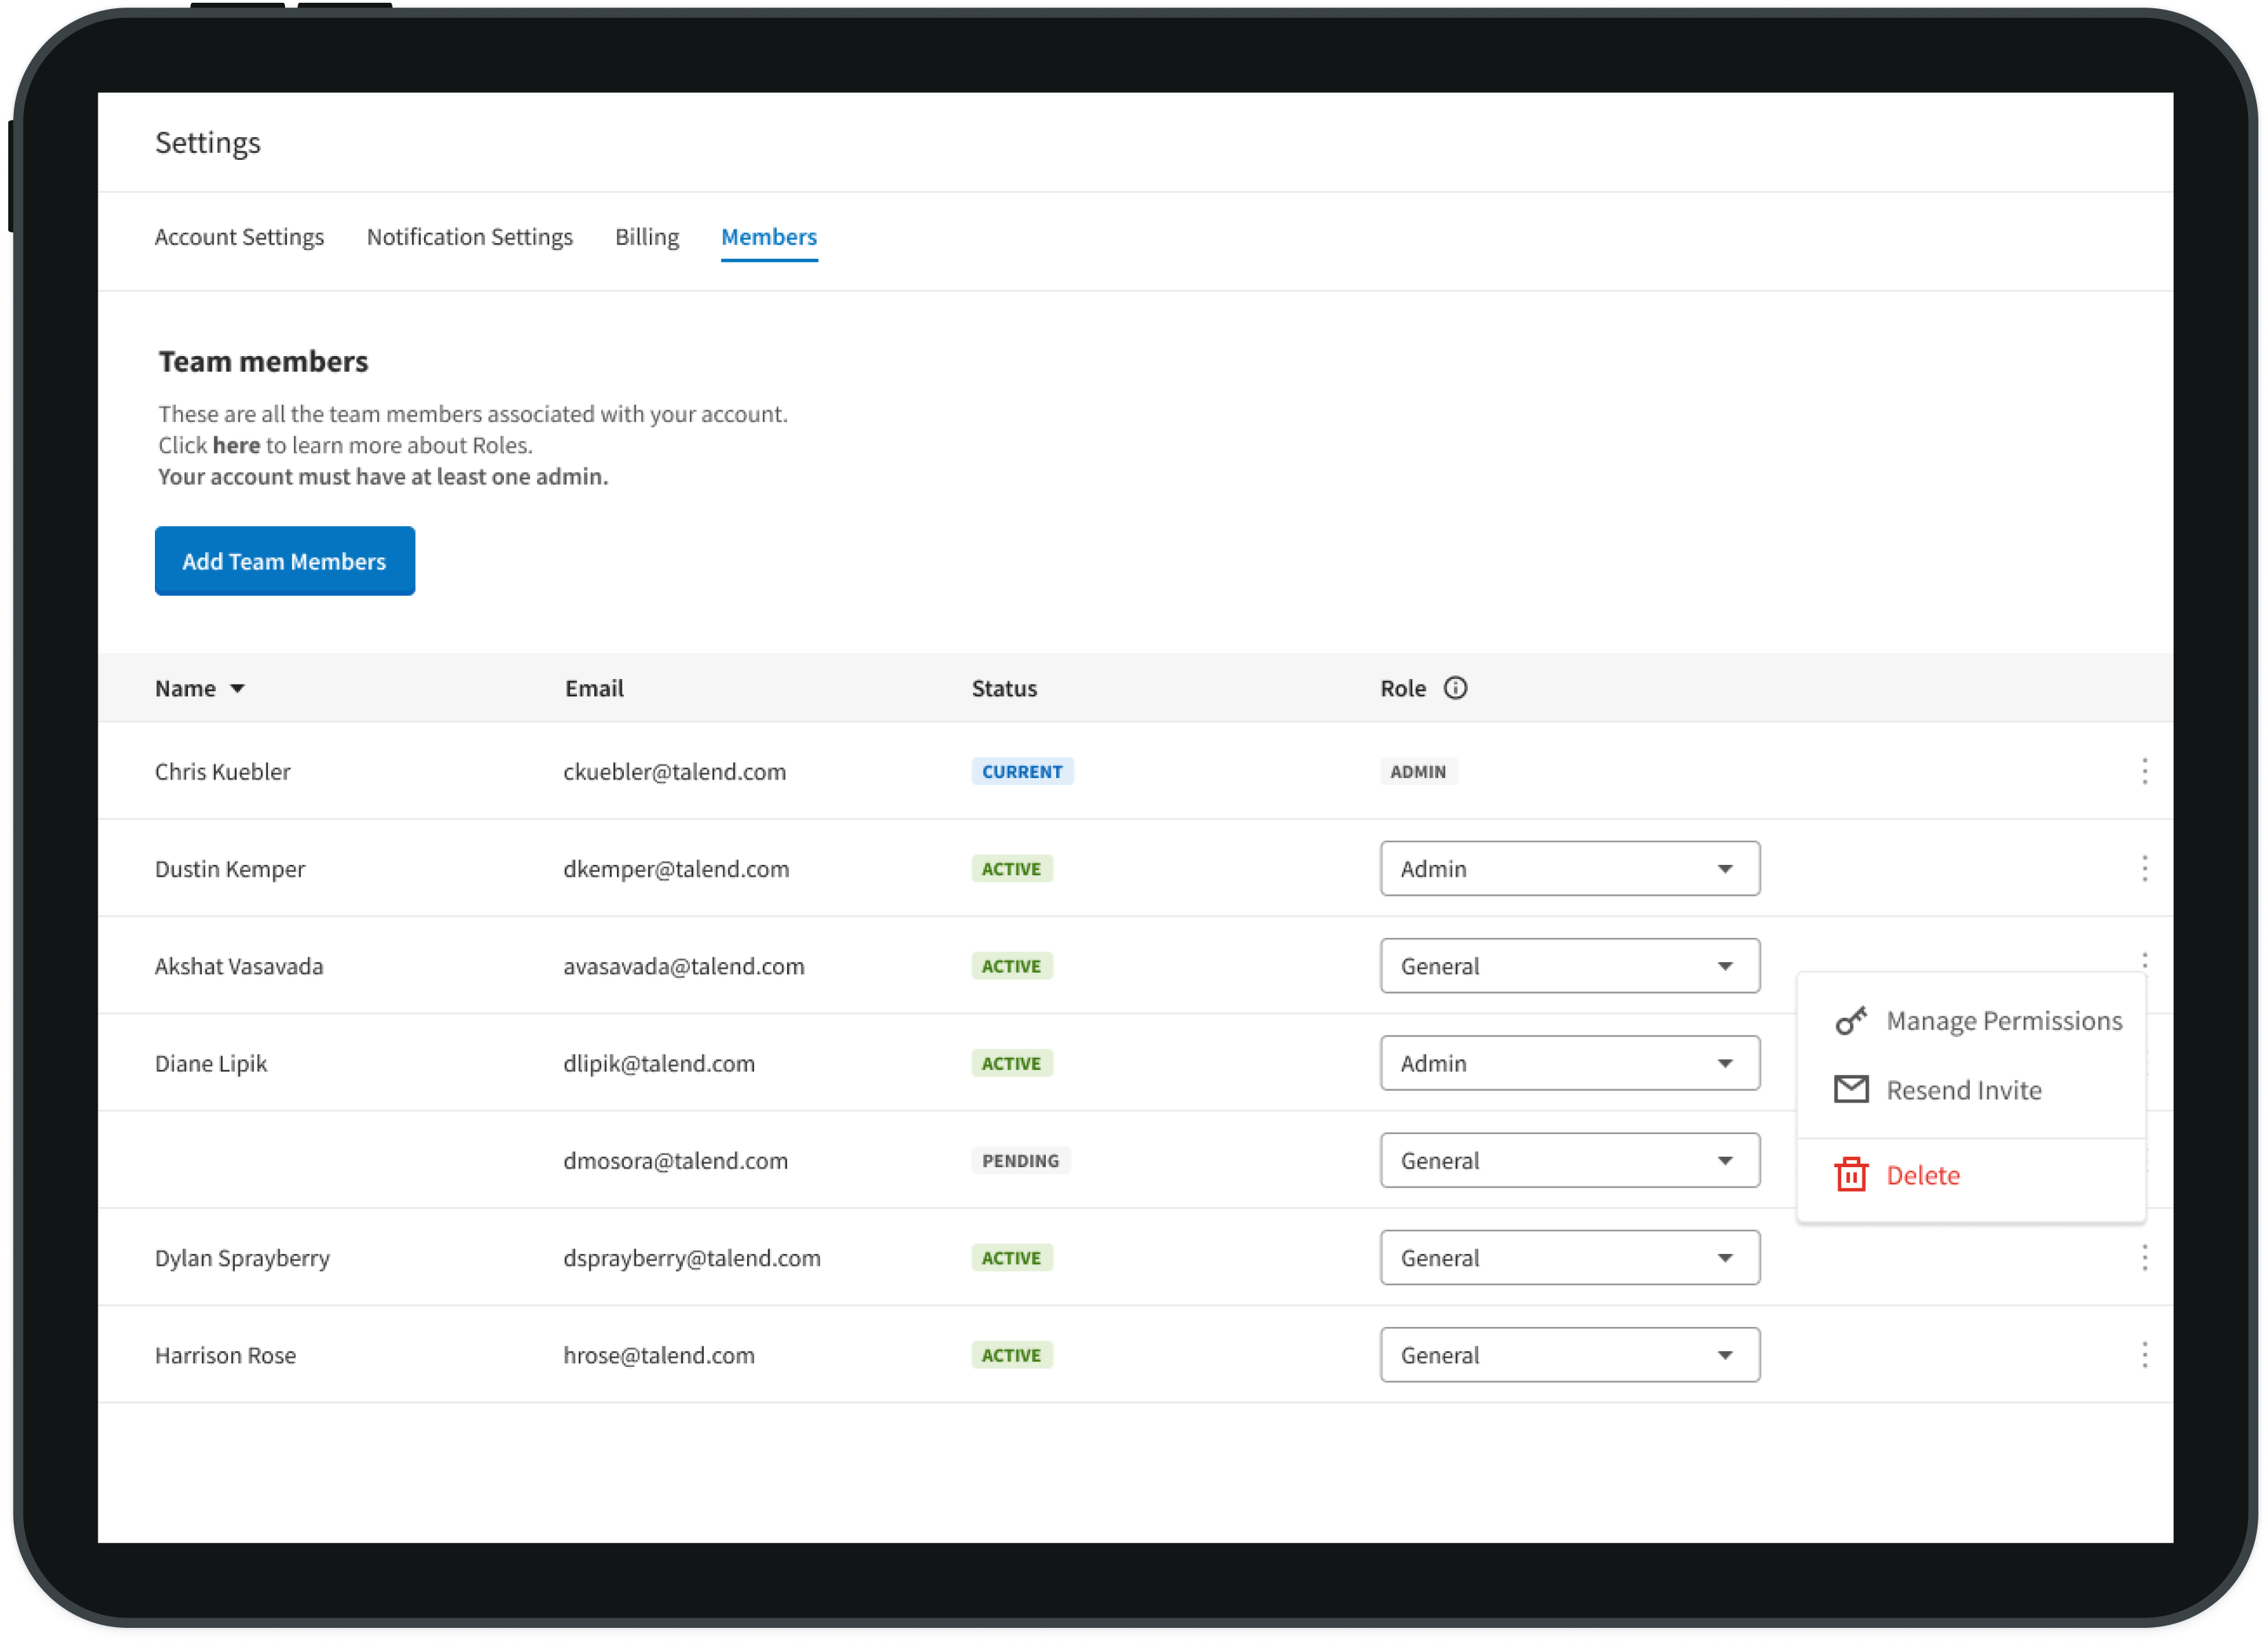
Task: Open the Billing tab
Action: pos(646,237)
